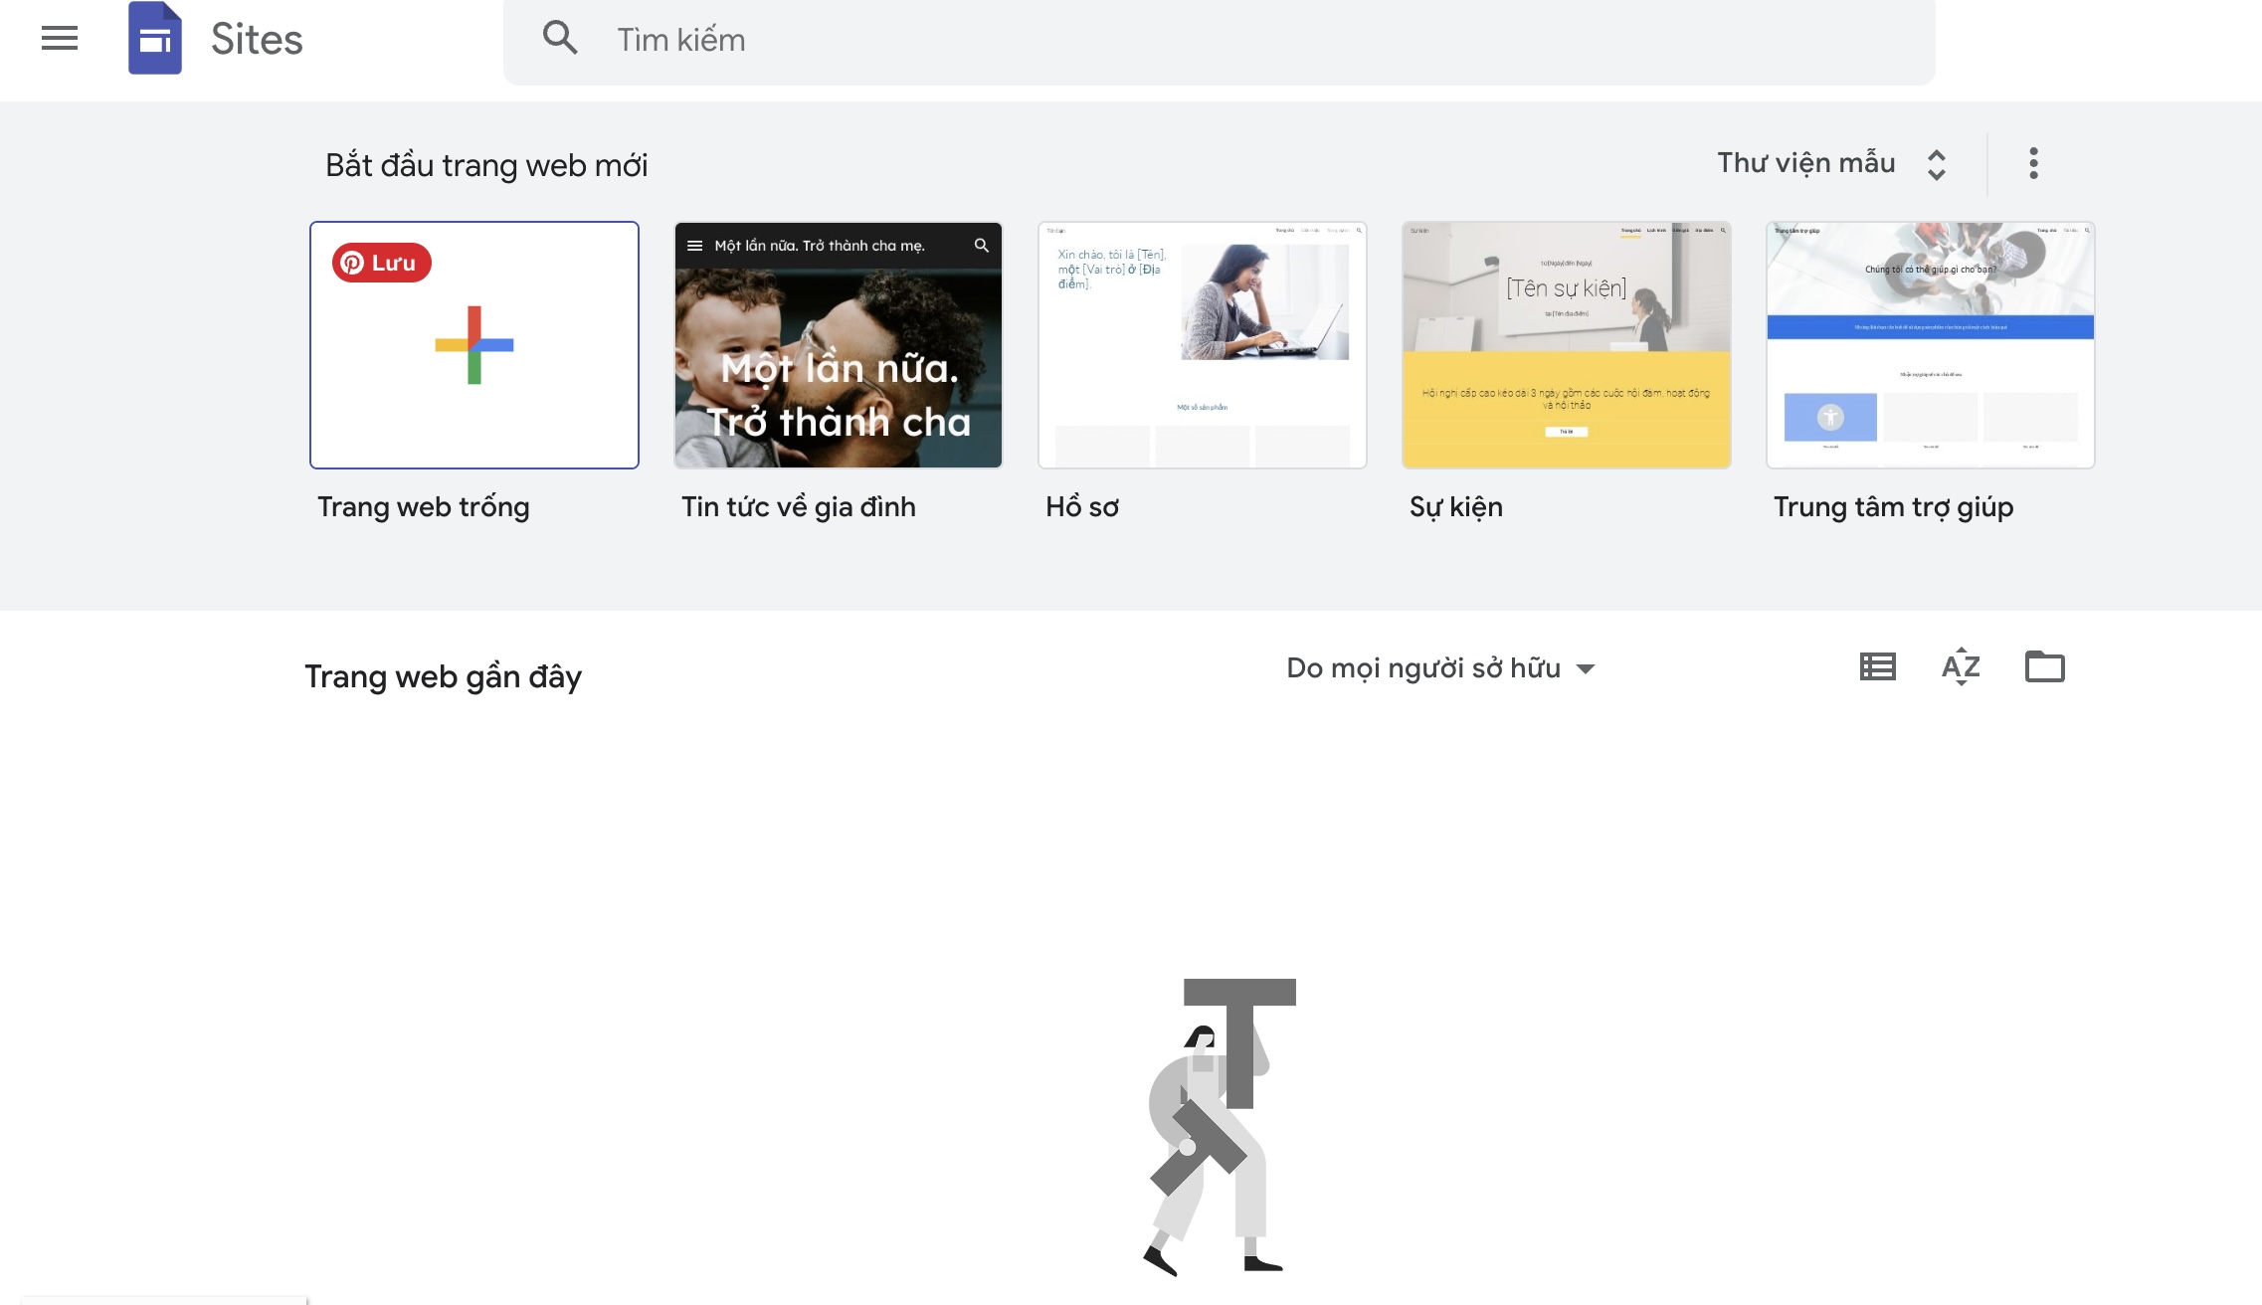This screenshot has height=1305, width=2262.
Task: Click the Trang web trống label
Action: (x=424, y=507)
